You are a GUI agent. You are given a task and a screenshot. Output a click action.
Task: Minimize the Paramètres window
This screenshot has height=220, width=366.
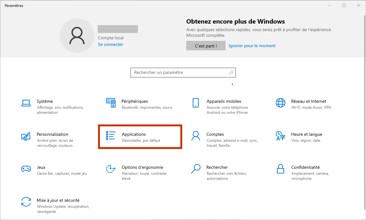point(329,5)
